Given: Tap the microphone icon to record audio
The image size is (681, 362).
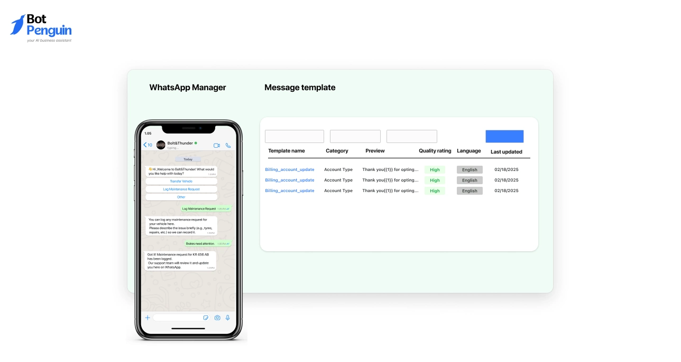Looking at the screenshot, I should (227, 318).
